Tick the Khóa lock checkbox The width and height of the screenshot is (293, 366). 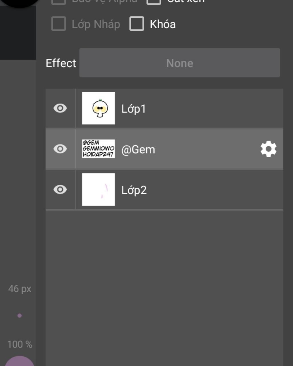click(x=137, y=23)
